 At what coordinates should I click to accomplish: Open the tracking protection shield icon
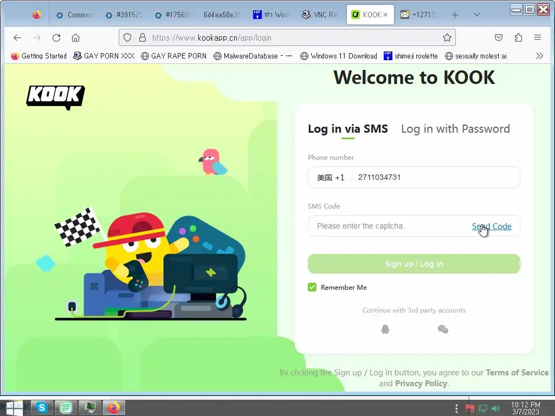pyautogui.click(x=127, y=37)
